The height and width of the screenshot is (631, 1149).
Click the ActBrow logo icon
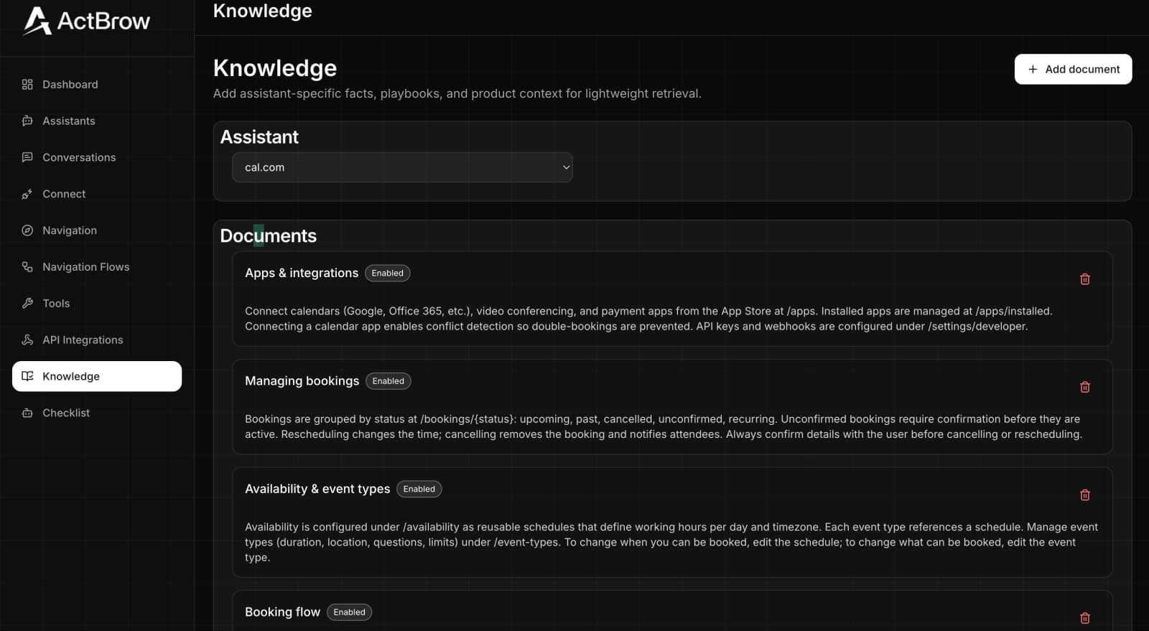tap(37, 21)
